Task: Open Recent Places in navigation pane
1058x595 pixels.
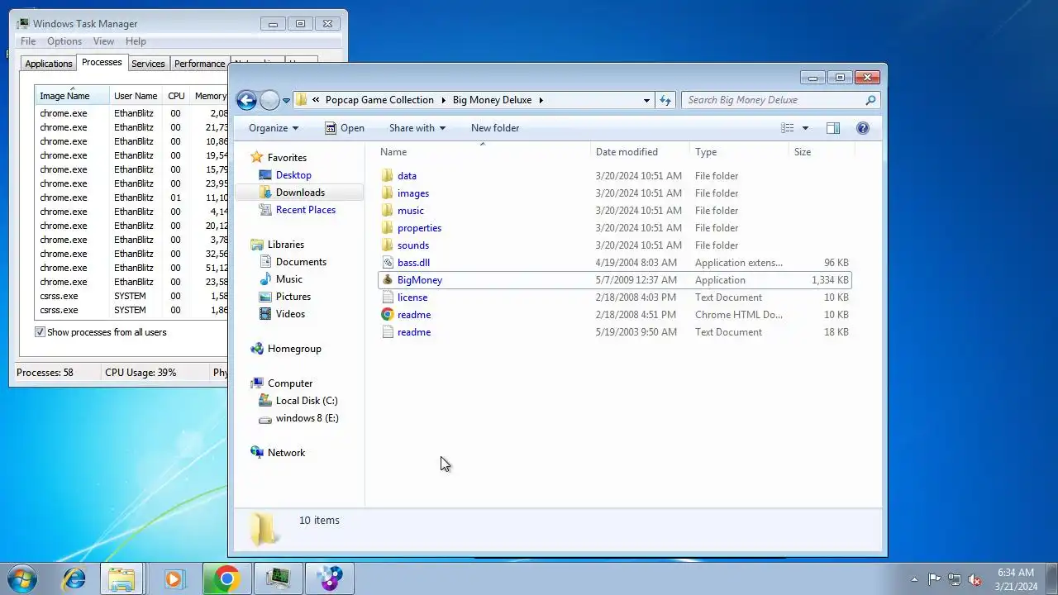Action: click(306, 210)
